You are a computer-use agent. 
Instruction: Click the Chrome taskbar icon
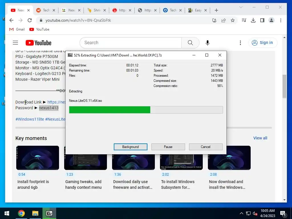21,213
